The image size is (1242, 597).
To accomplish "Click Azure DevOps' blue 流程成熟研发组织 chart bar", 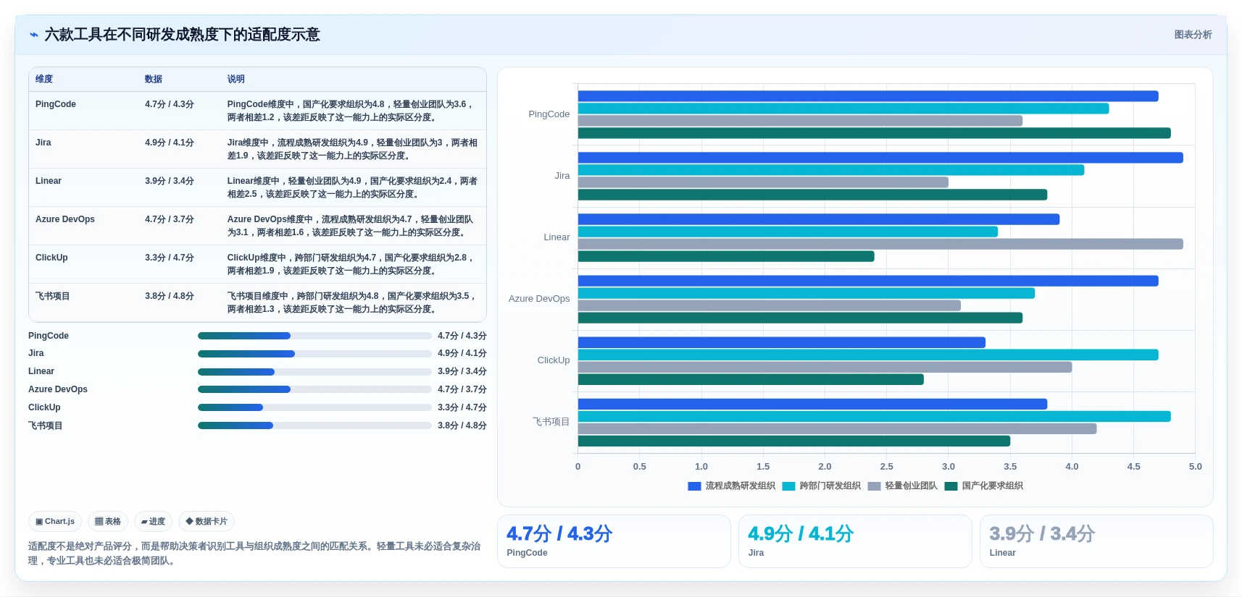I will 868,281.
